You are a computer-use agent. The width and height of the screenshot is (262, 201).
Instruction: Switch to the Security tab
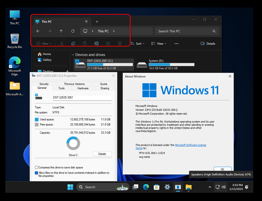pyautogui.click(x=44, y=84)
